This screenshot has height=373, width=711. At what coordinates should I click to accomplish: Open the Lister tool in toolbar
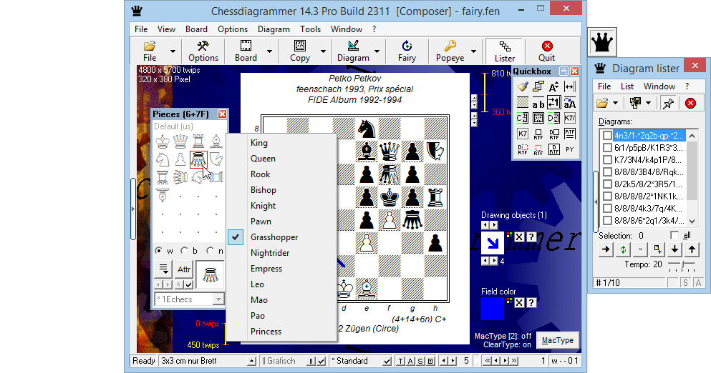[505, 51]
